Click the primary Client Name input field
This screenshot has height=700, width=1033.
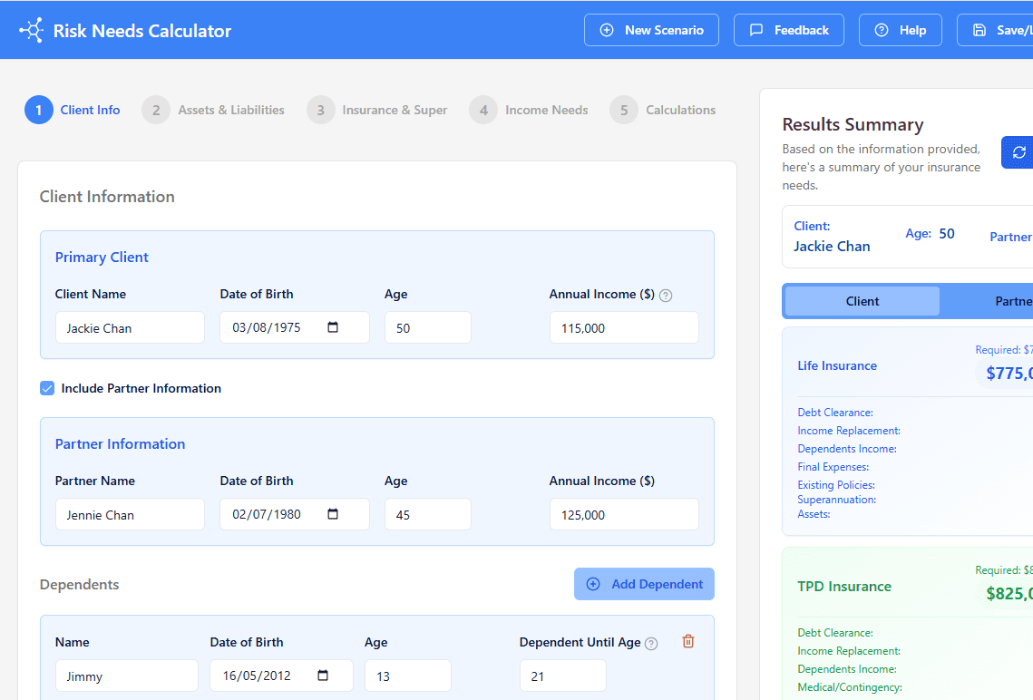click(x=130, y=327)
